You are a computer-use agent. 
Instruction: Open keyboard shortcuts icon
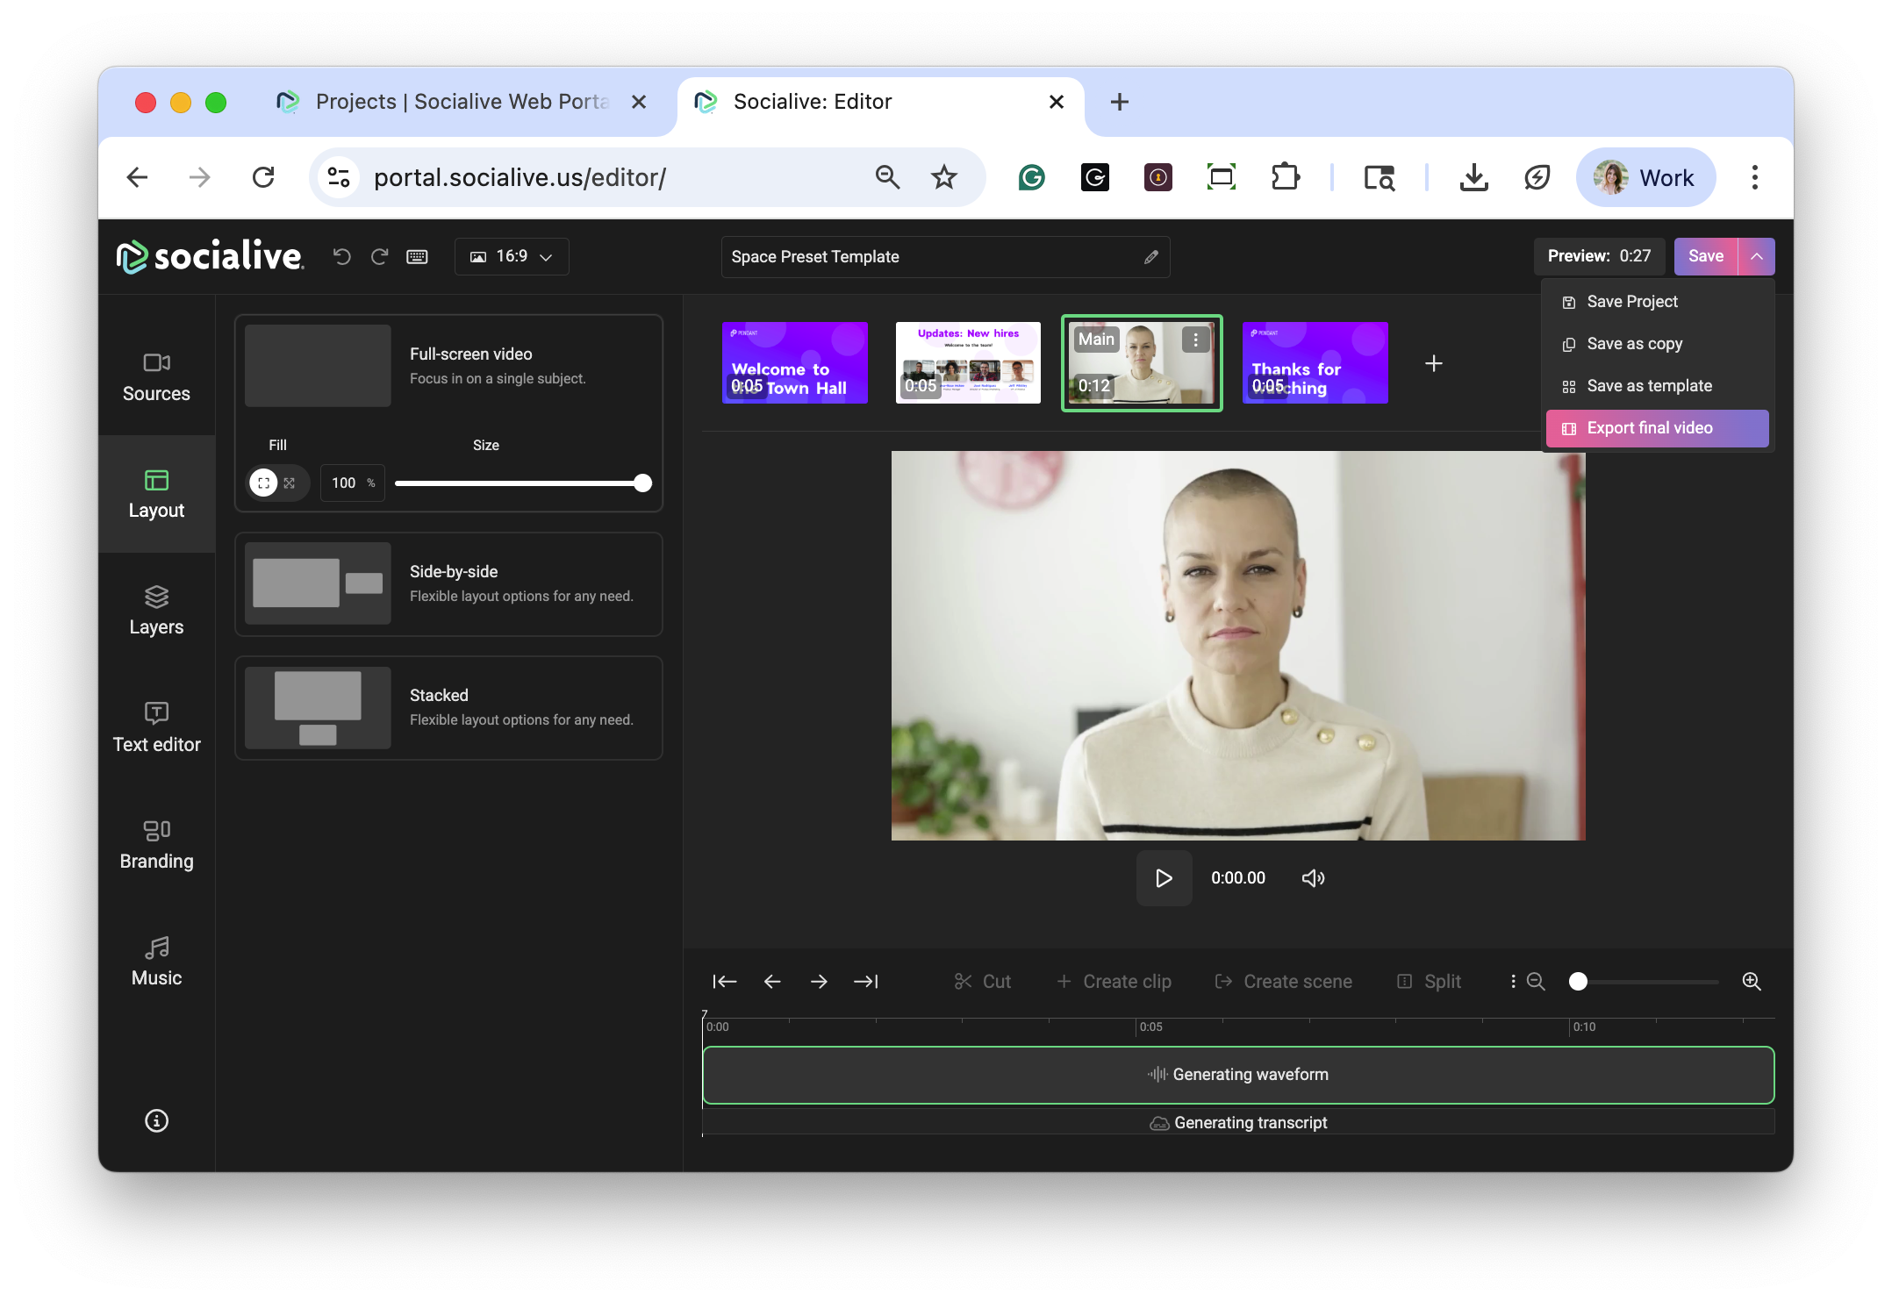coord(417,256)
